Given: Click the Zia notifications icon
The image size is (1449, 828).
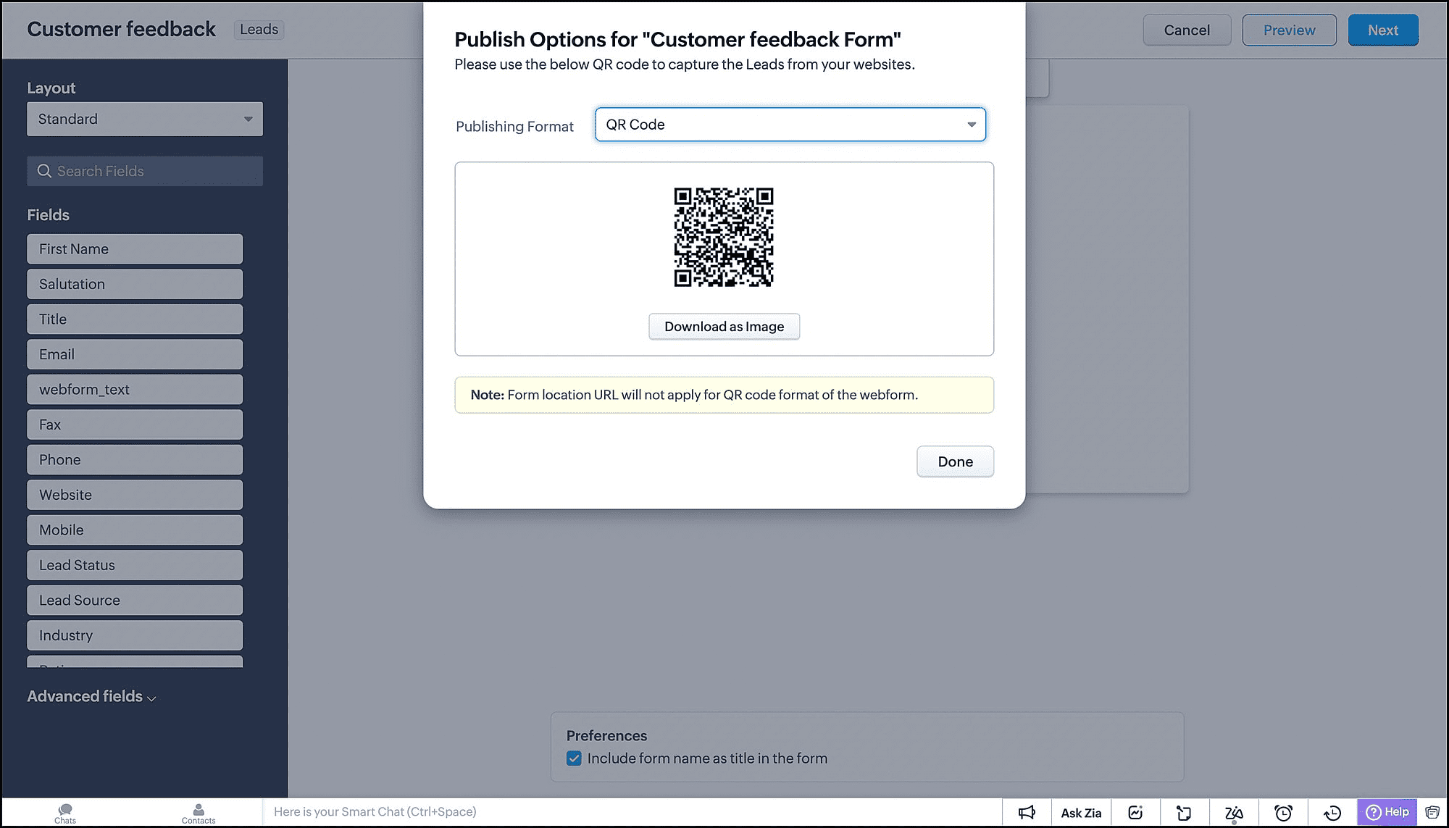Looking at the screenshot, I should click(x=1234, y=812).
